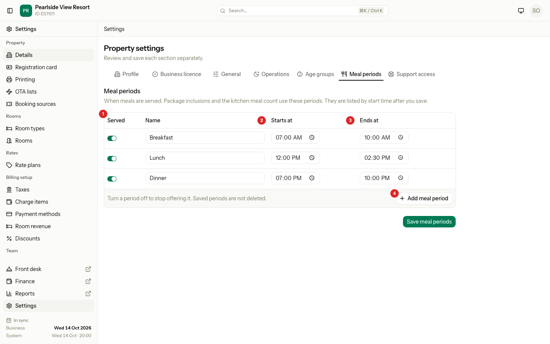This screenshot has width=550, height=344.
Task: Open Discounts in sidebar
Action: [x=49, y=239]
